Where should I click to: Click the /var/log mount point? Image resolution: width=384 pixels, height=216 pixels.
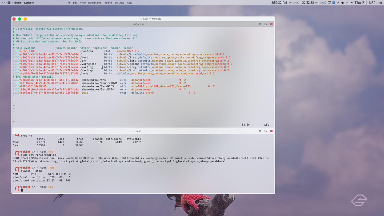coord(86,67)
